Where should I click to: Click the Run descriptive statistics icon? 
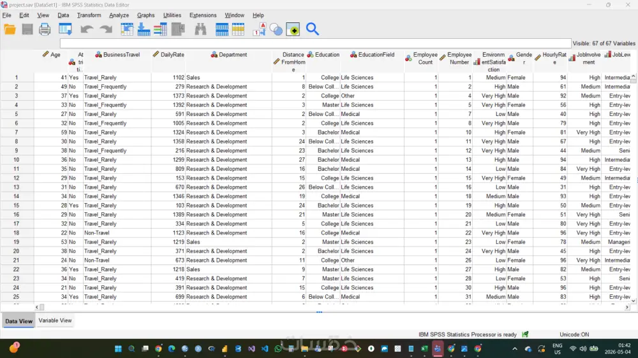[x=178, y=29]
